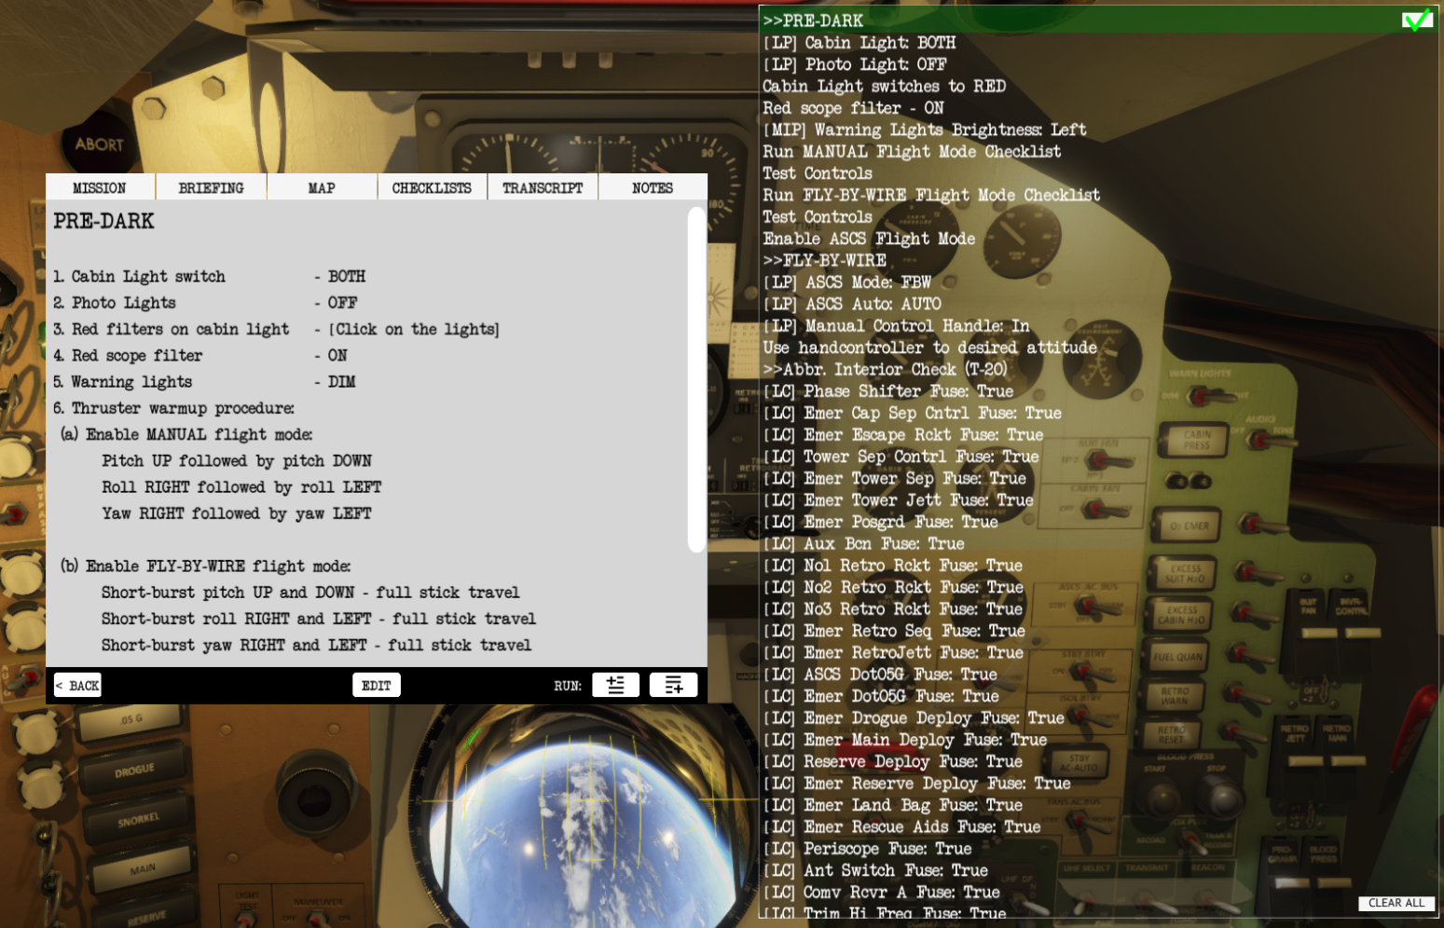
Task: Click the RUN icon with plus on top
Action: tap(615, 685)
